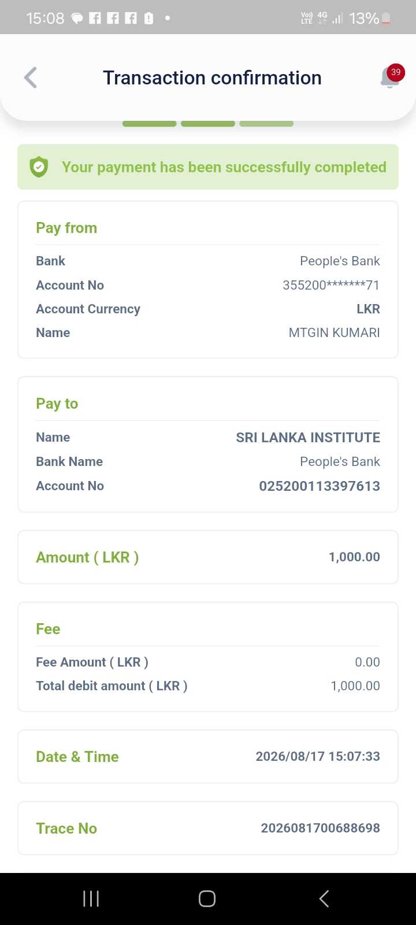Tap Android home navigation button
The width and height of the screenshot is (416, 925).
(x=207, y=898)
